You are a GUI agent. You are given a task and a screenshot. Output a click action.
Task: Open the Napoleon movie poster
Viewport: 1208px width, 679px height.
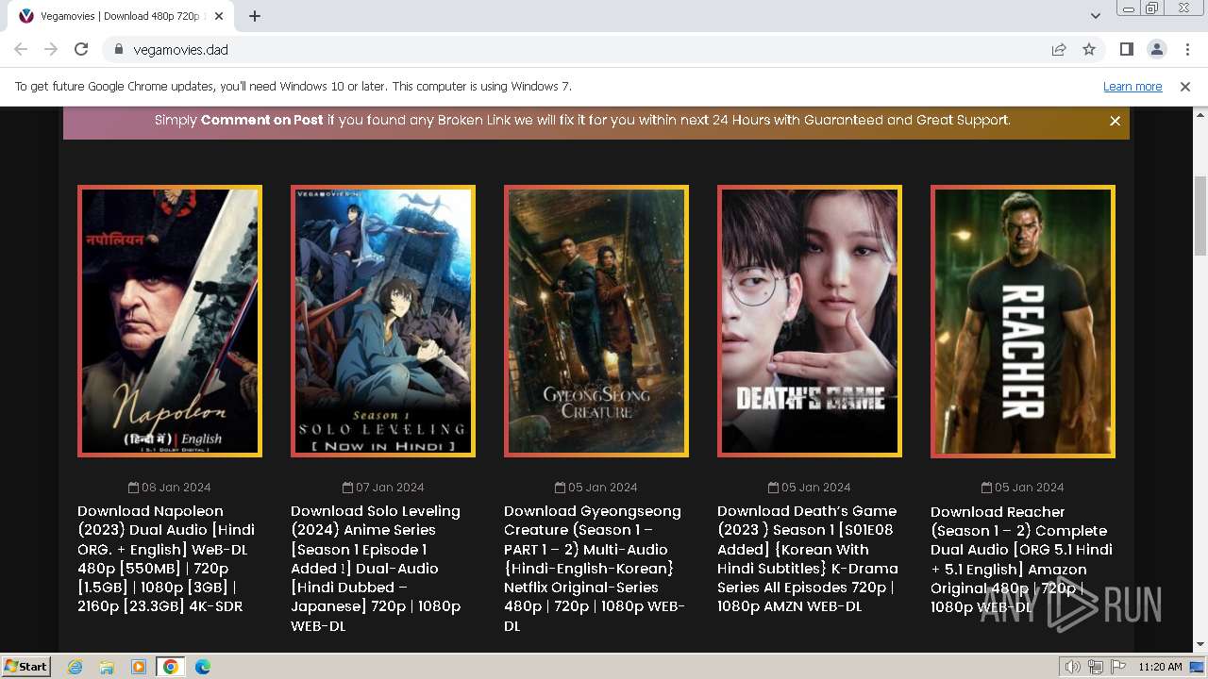tap(170, 321)
